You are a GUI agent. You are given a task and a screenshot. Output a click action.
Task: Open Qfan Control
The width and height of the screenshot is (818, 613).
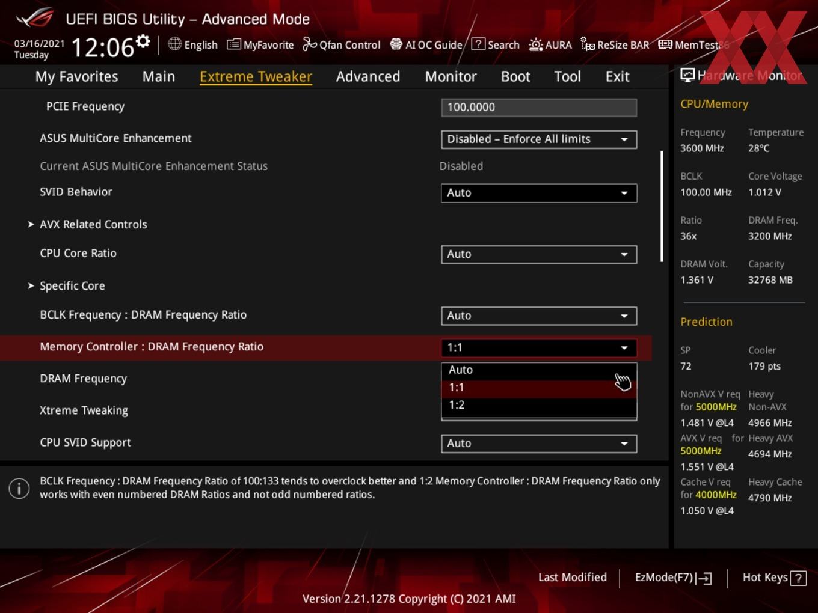(342, 44)
